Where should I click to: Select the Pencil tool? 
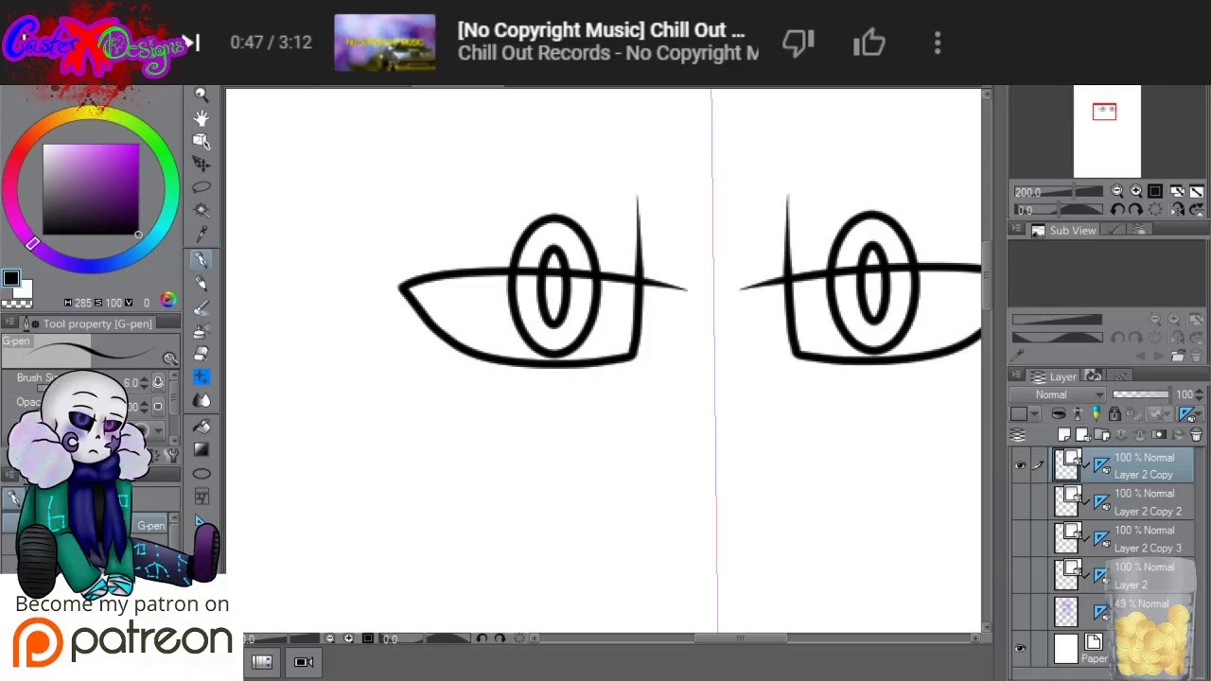202,284
